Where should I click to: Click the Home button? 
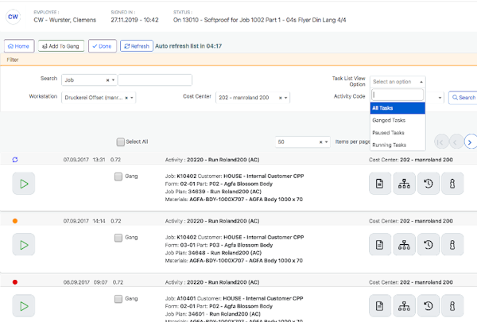pos(18,46)
